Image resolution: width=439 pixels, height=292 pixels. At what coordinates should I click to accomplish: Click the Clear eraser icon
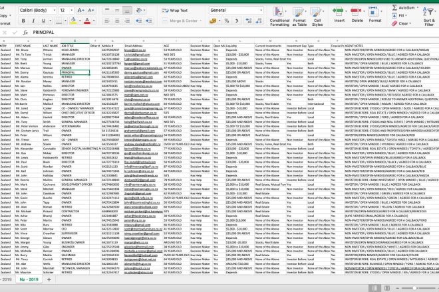(x=394, y=24)
